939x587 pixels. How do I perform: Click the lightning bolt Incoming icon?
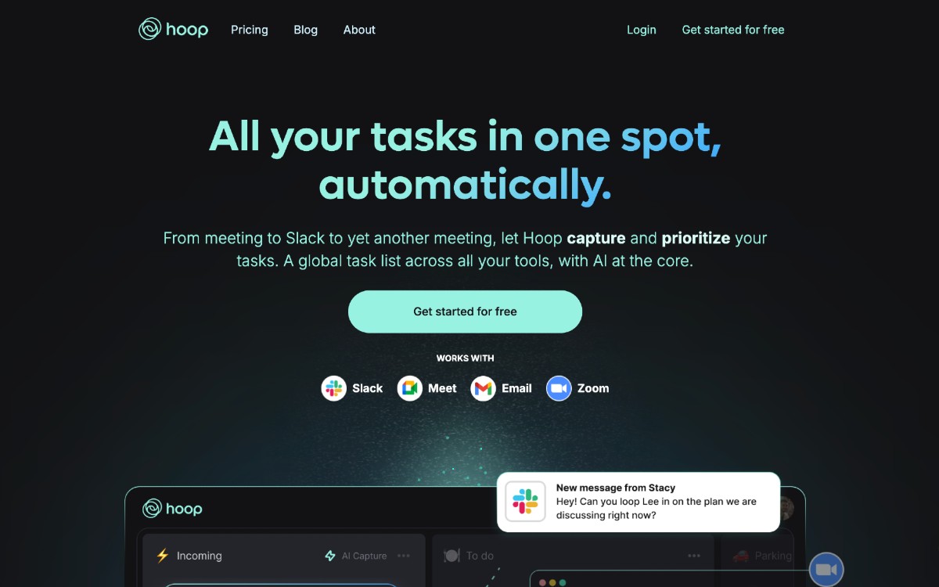pos(163,556)
